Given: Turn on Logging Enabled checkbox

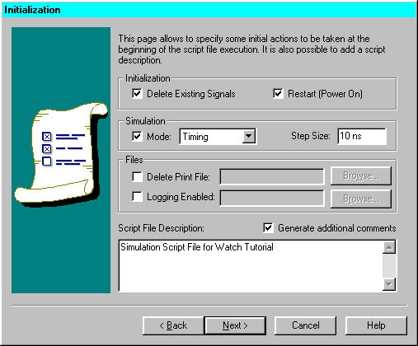Looking at the screenshot, I should coord(137,197).
